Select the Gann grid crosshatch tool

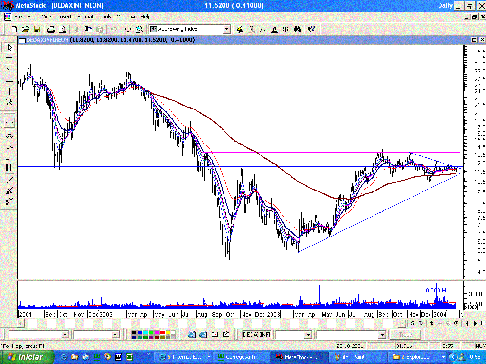point(9,201)
